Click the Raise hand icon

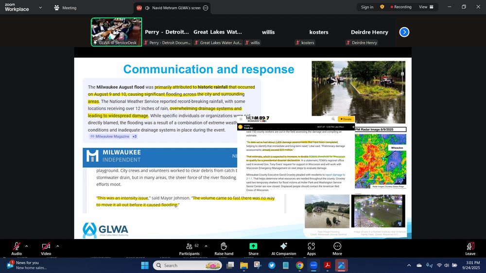point(224,246)
